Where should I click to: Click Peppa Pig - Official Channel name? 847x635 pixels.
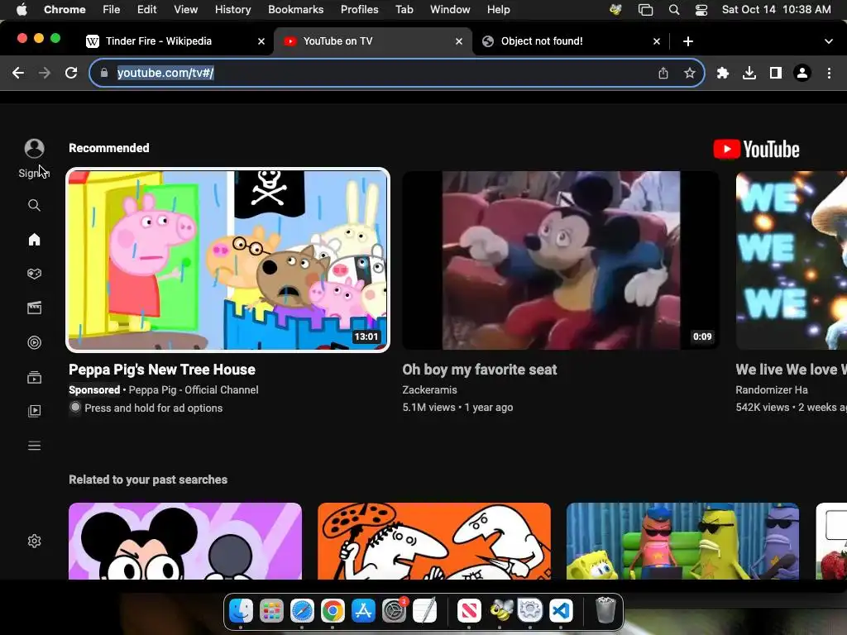194,390
